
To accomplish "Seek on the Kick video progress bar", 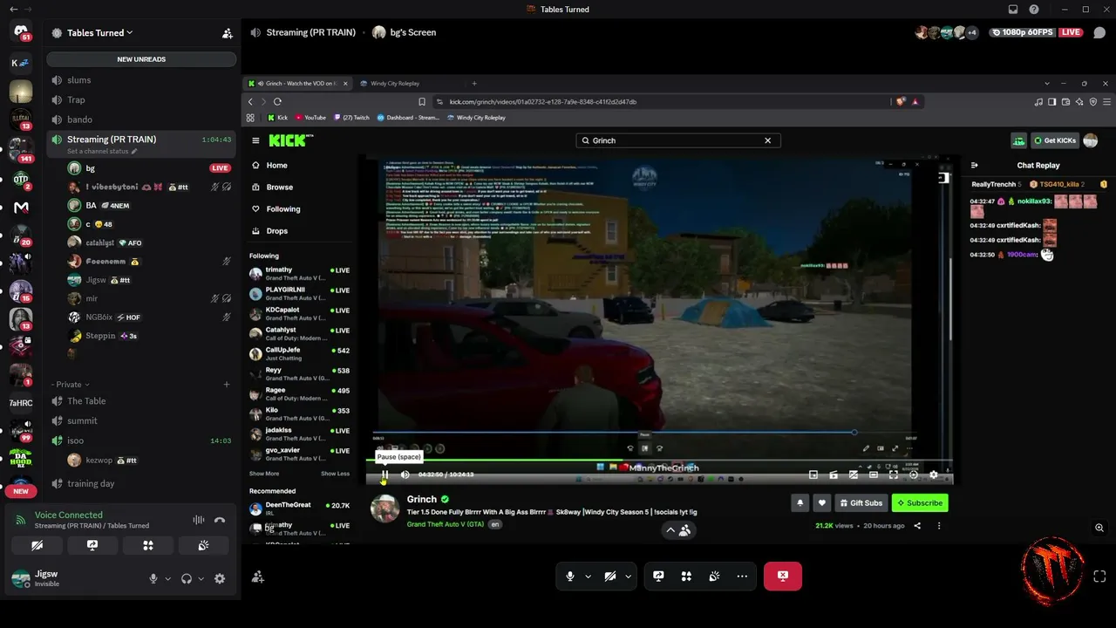I will pyautogui.click(x=659, y=460).
